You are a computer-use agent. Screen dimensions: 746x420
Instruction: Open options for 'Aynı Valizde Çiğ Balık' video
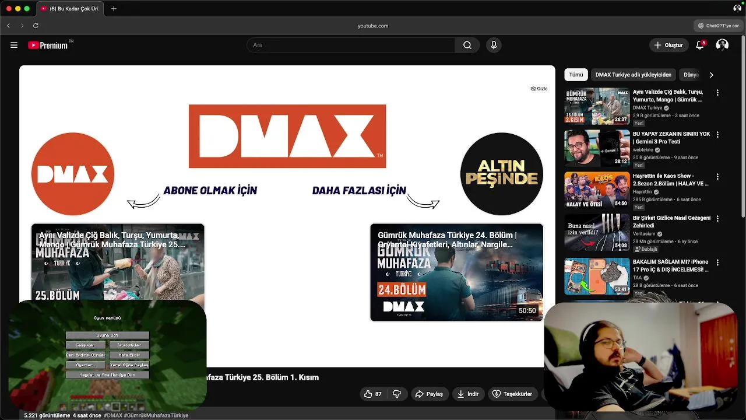coord(717,93)
